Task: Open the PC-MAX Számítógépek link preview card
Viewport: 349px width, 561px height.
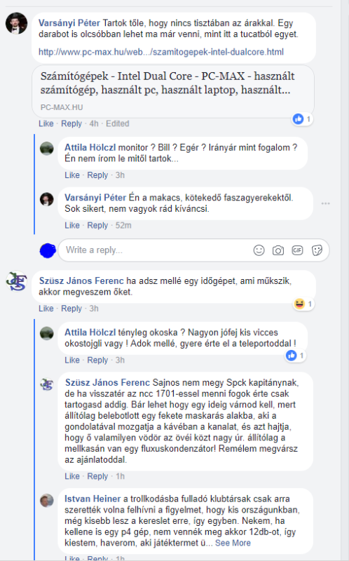Action: [x=173, y=91]
